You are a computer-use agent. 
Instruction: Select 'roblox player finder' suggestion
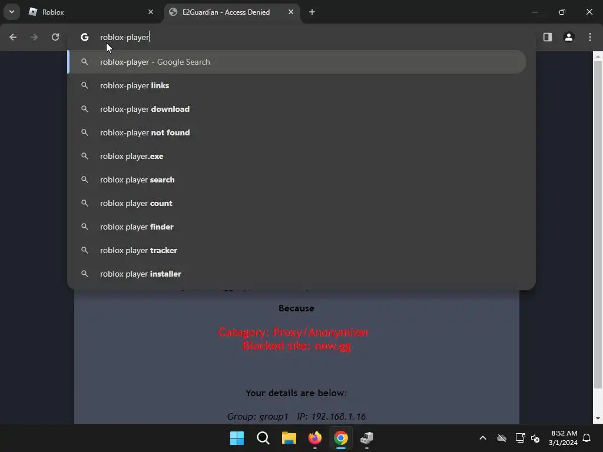(x=297, y=227)
